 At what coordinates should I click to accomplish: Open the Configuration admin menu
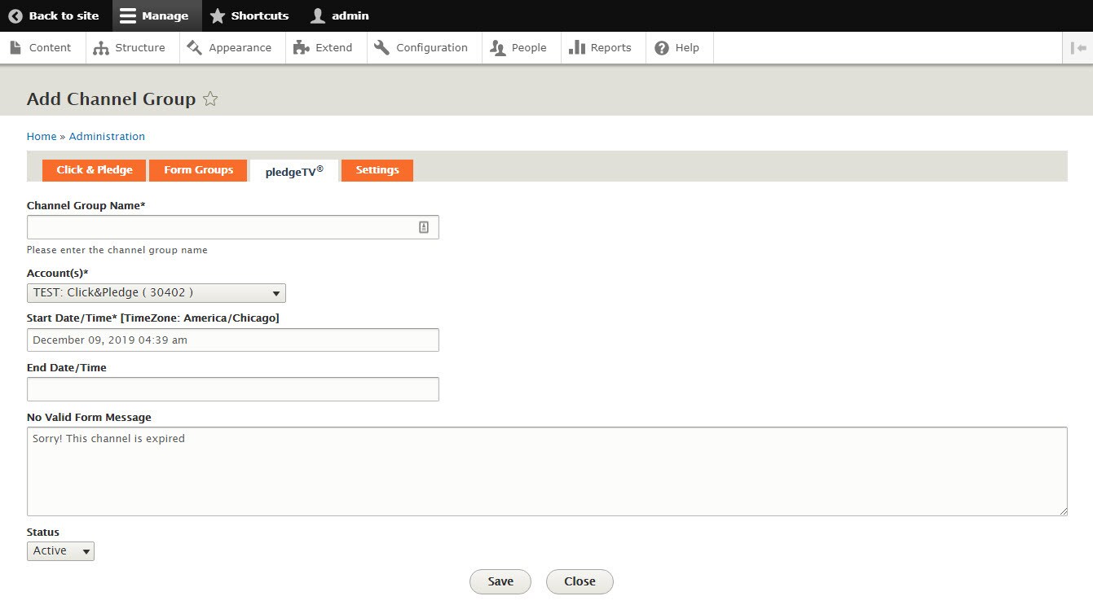[x=424, y=48]
